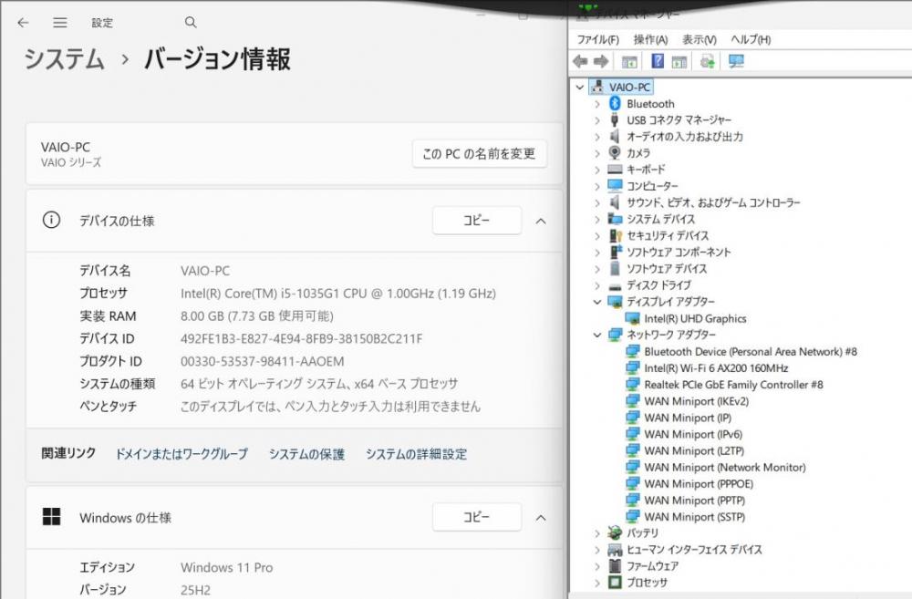Expand ソフトウェア コンポーネント node
The width and height of the screenshot is (912, 599).
pos(596,253)
